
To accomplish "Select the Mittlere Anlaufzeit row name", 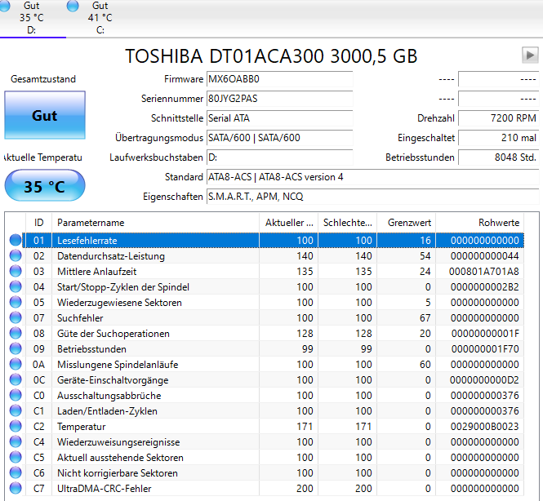I will [x=96, y=272].
